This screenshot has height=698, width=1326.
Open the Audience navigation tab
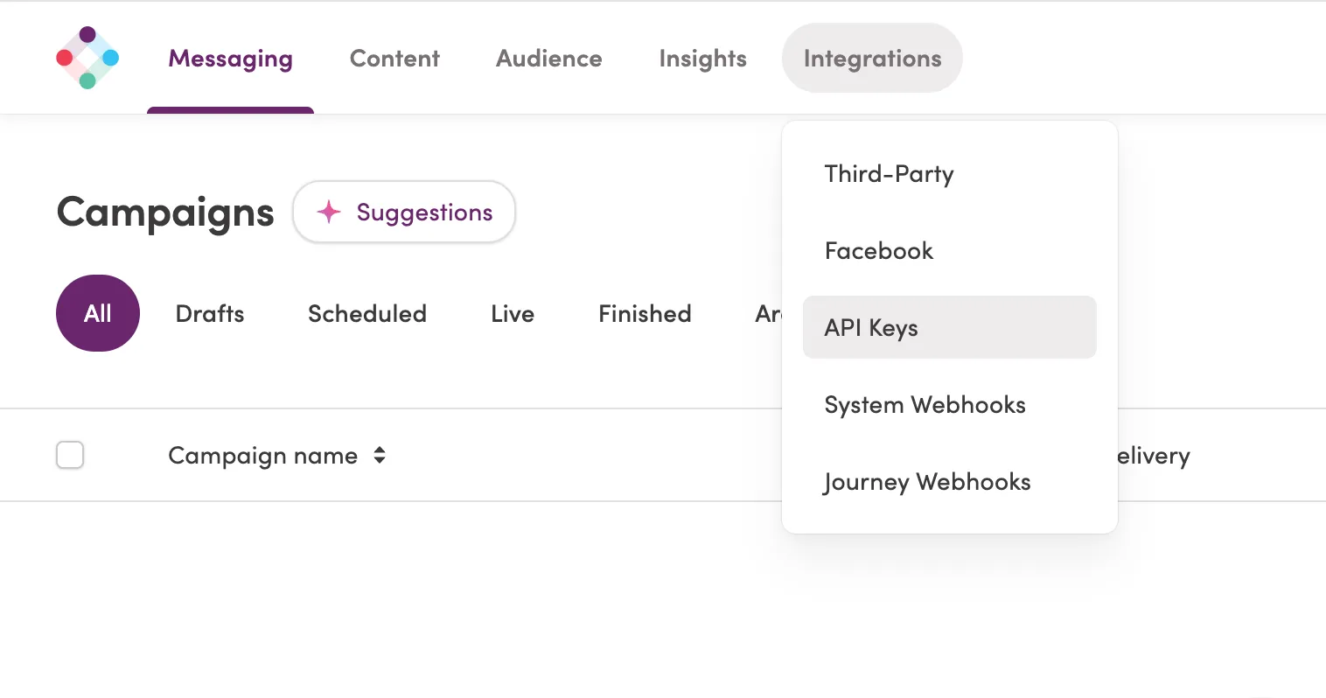click(x=549, y=58)
